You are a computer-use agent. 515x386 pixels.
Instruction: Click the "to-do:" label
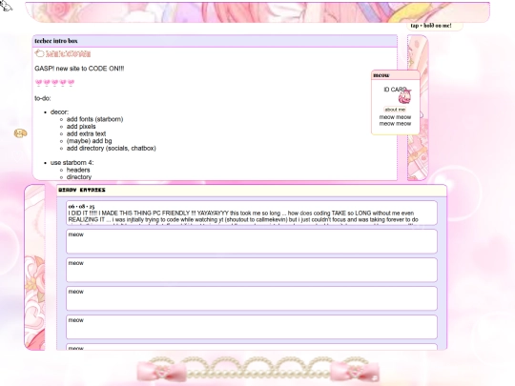click(x=43, y=98)
